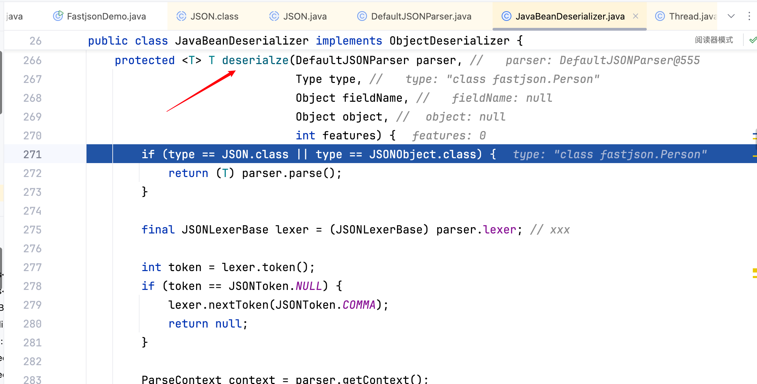Click the FastjsonDemo.java runnable class icon
Viewport: 757px width, 384px height.
(58, 16)
